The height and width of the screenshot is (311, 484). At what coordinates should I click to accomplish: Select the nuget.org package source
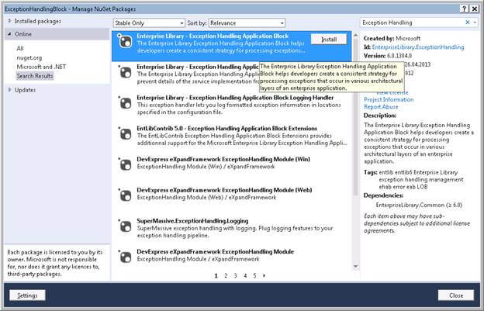(x=29, y=57)
